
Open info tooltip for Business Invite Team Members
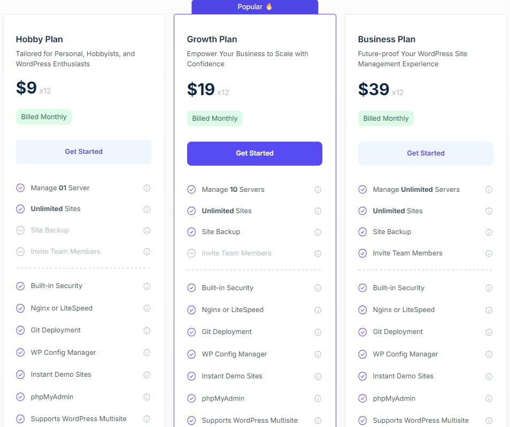(489, 253)
